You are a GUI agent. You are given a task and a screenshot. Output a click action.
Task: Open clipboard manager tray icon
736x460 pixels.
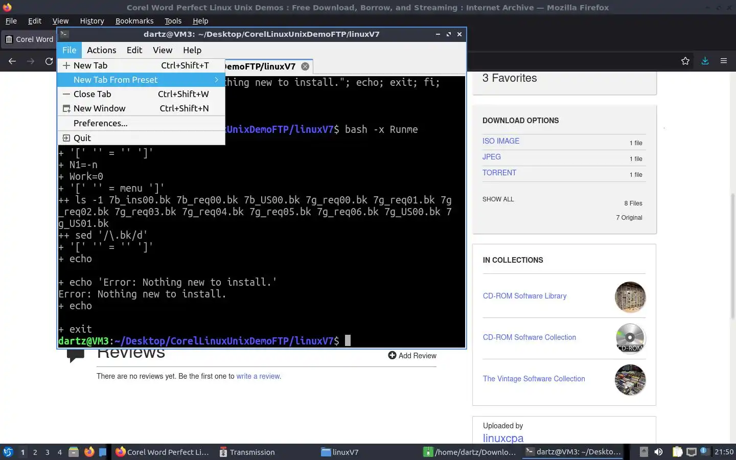tap(677, 452)
